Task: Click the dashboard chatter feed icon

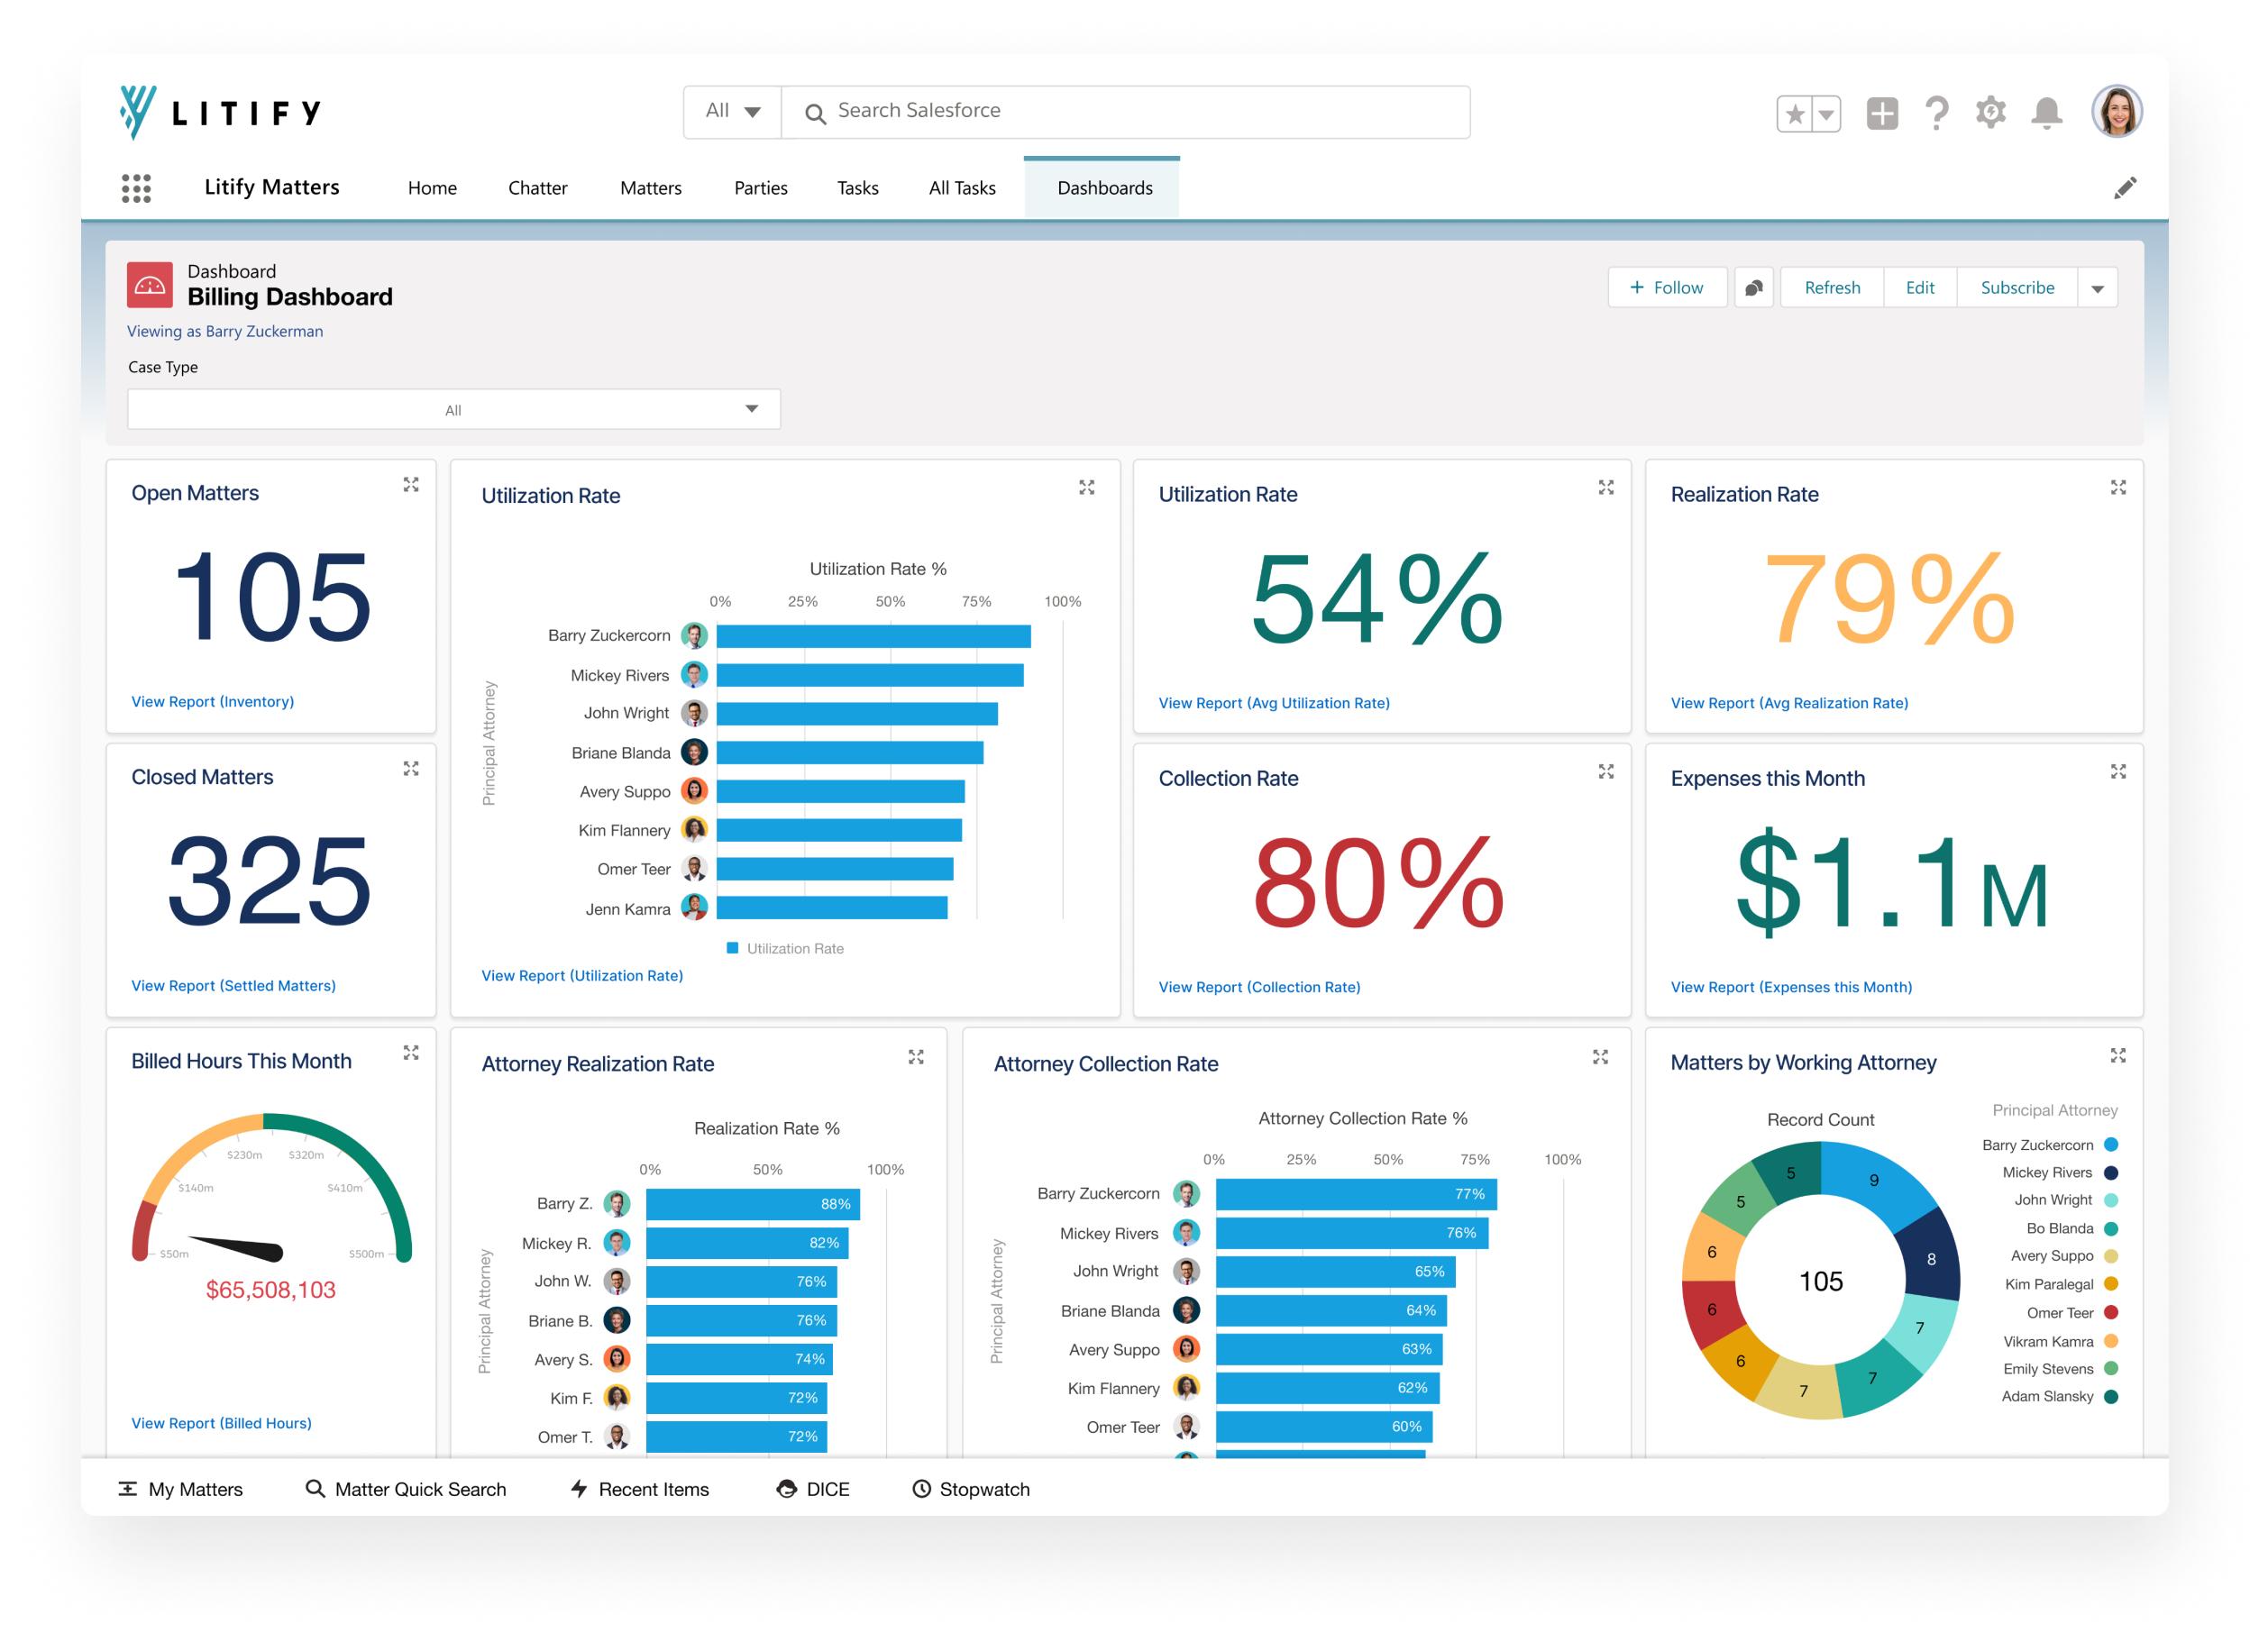Action: [x=1753, y=288]
